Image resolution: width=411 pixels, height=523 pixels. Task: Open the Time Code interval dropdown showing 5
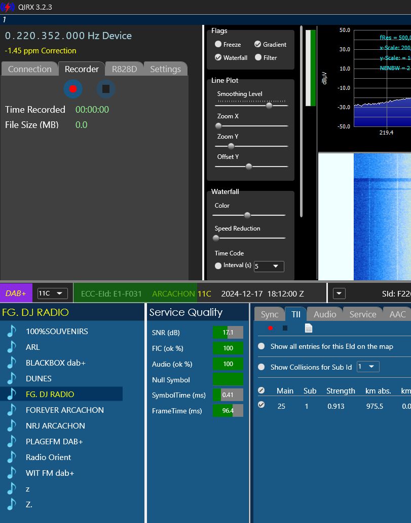(269, 266)
